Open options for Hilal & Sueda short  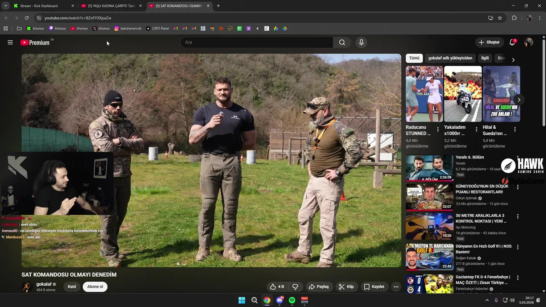pos(515,129)
